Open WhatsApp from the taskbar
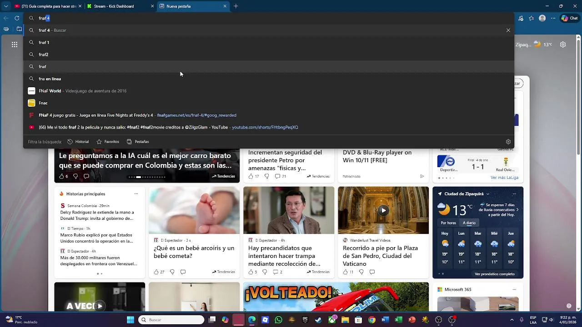The image size is (582, 327). [278, 320]
